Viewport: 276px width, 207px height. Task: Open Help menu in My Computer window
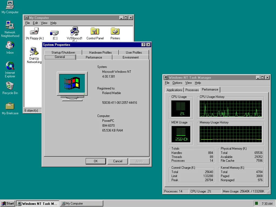click(x=53, y=23)
